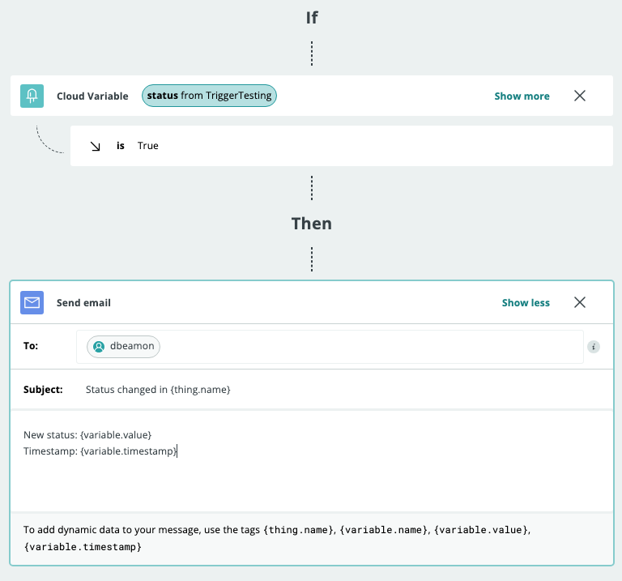The width and height of the screenshot is (622, 581).
Task: Remove the Cloud Variable condition card
Action: point(580,96)
